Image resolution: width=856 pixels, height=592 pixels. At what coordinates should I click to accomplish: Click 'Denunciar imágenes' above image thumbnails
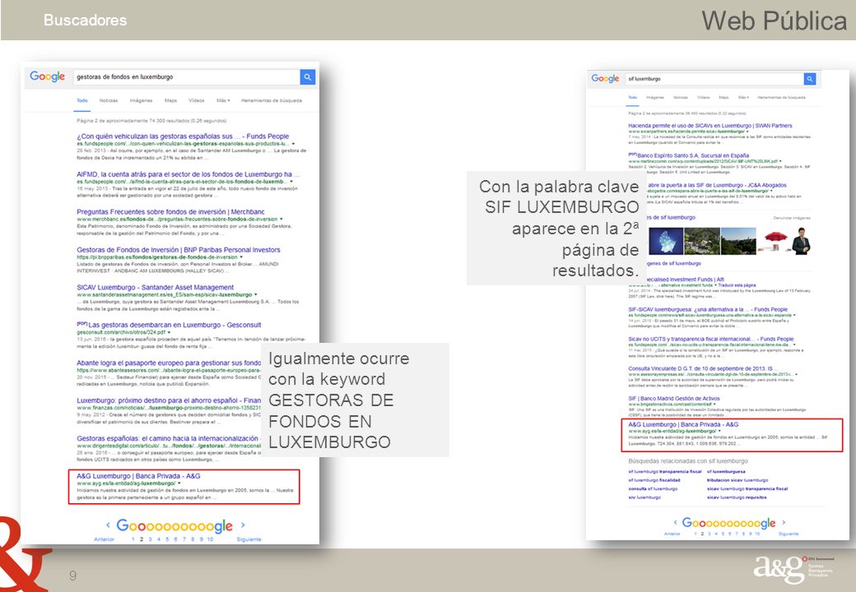pyautogui.click(x=792, y=218)
